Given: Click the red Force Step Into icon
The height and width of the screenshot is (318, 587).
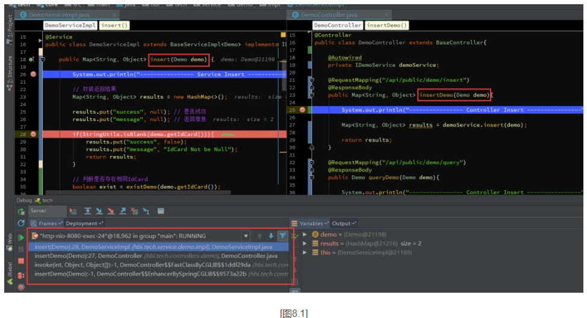Looking at the screenshot, I should 111,211.
